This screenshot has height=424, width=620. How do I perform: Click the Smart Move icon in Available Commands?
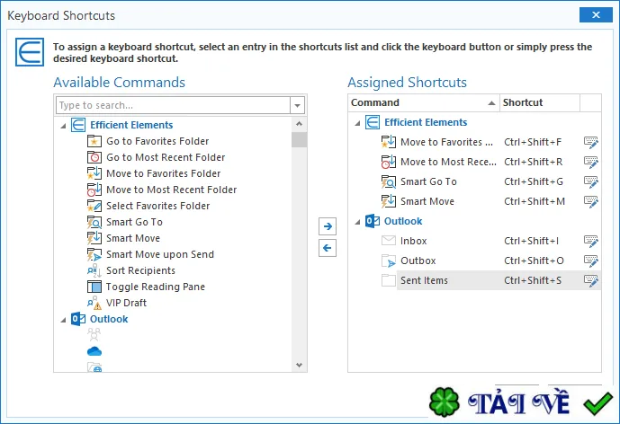click(94, 238)
